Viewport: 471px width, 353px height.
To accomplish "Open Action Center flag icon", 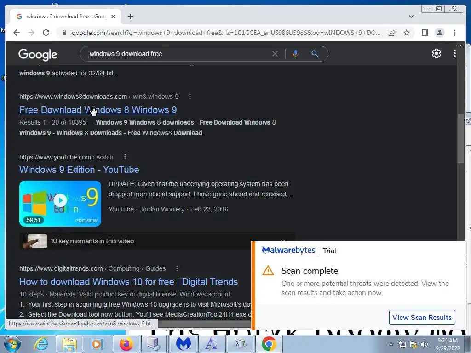I will [x=414, y=344].
